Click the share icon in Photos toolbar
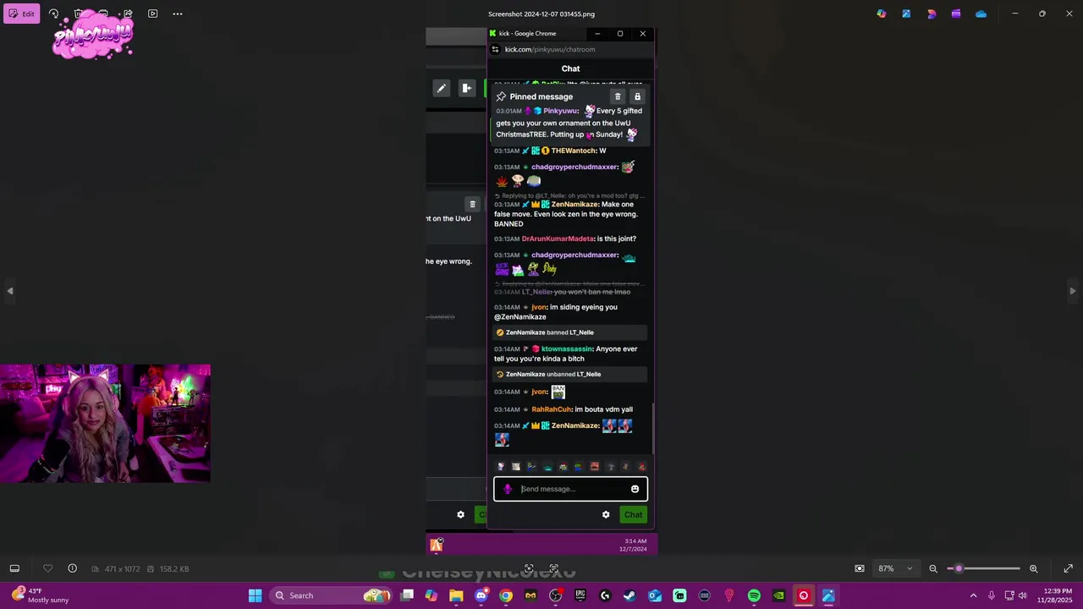 [128, 14]
